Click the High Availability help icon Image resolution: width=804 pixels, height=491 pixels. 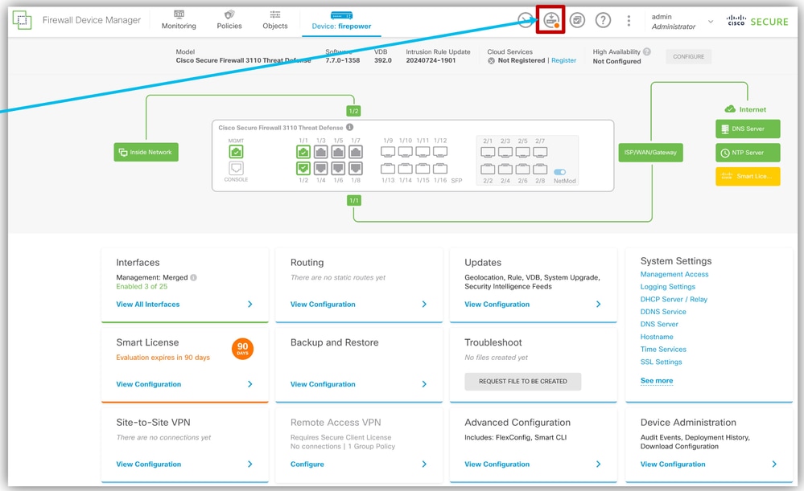coord(647,51)
